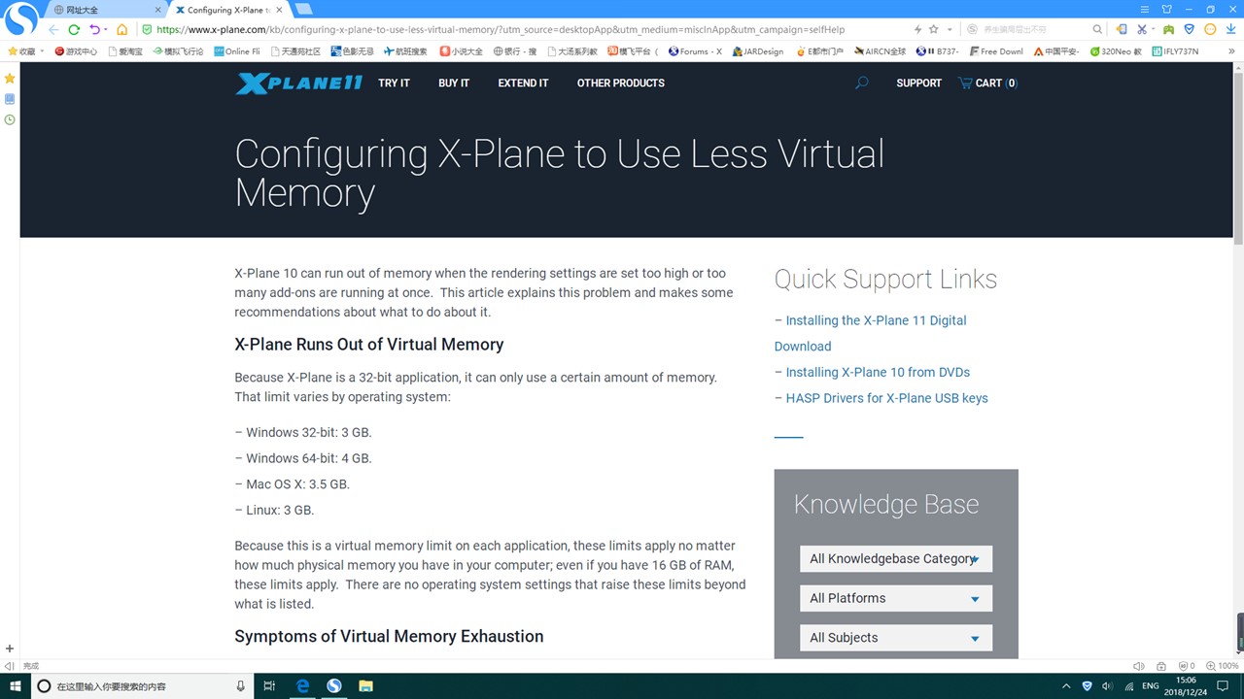Click the taskbar clock and date
The height and width of the screenshot is (699, 1244).
tap(1186, 686)
